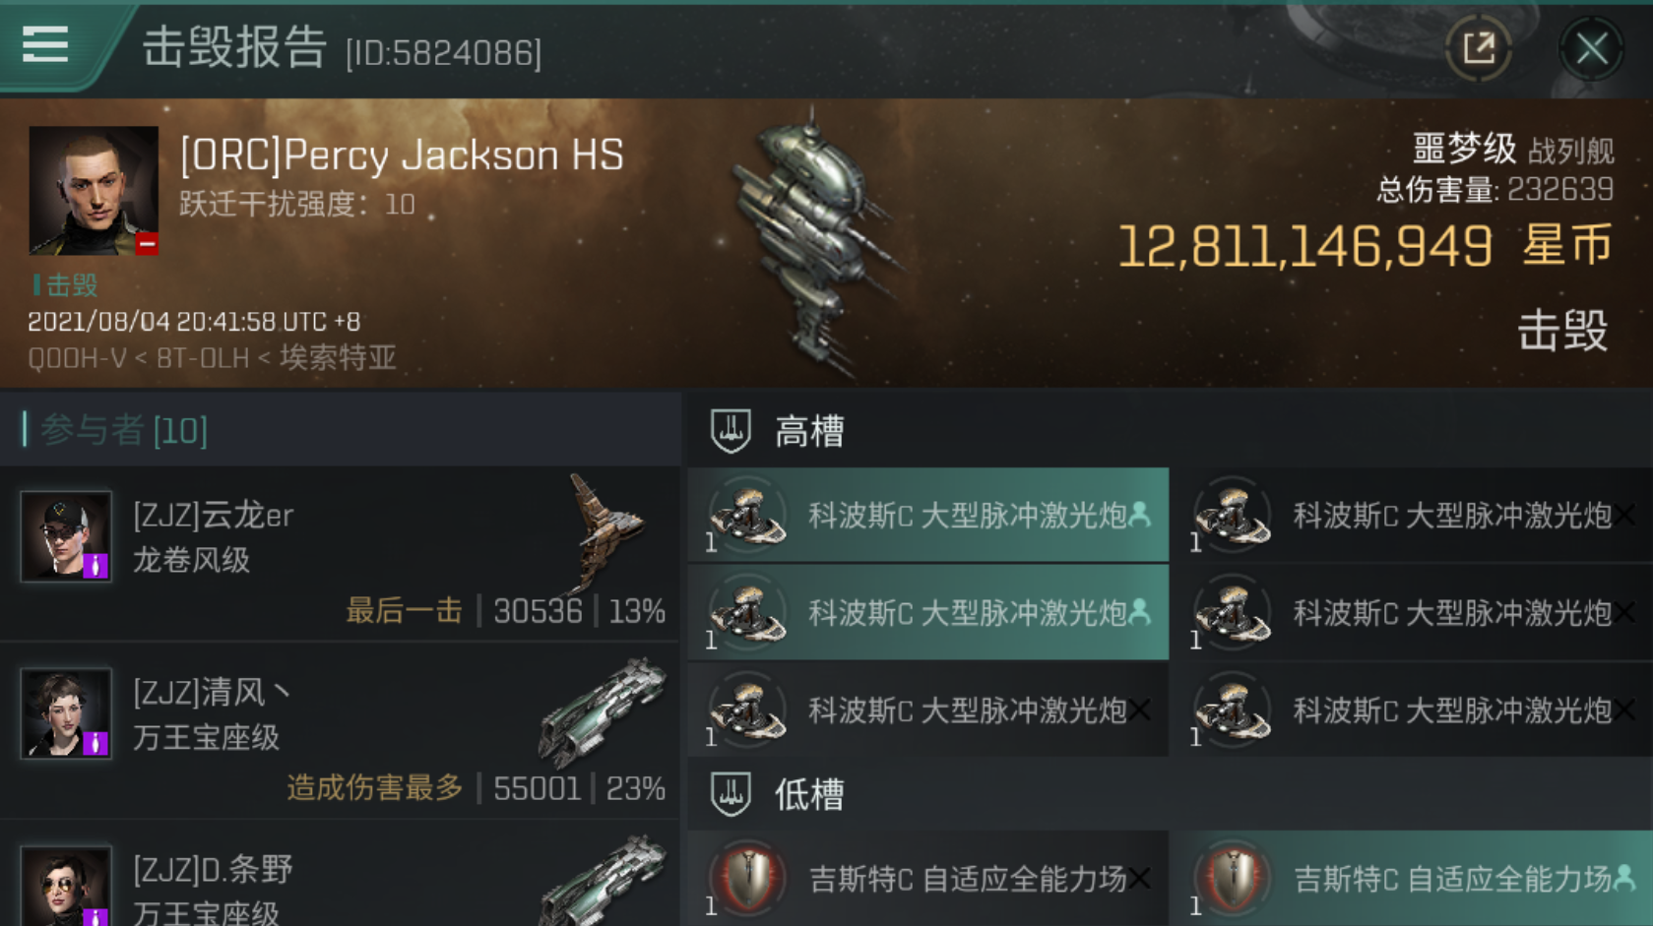Click the Nightmare battleship ship image
1653x926 pixels.
point(815,241)
